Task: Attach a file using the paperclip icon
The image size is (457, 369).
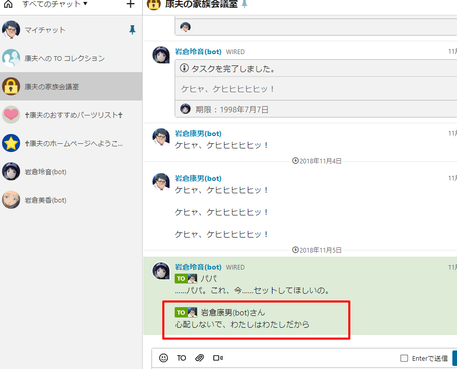Action: click(200, 358)
